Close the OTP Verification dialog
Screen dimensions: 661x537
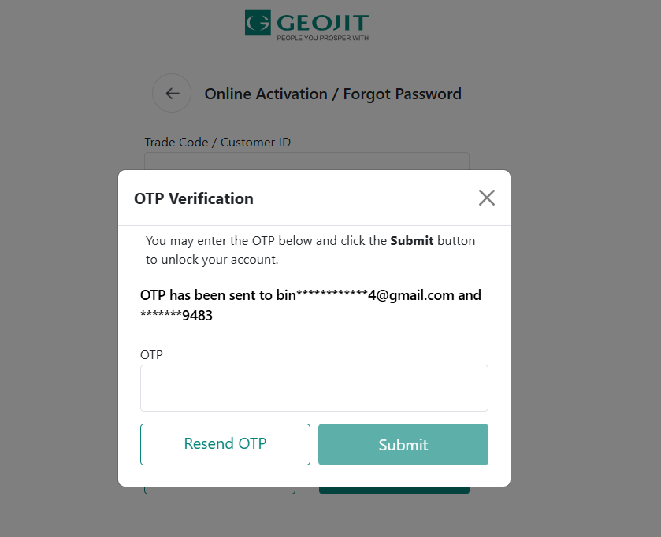click(487, 198)
